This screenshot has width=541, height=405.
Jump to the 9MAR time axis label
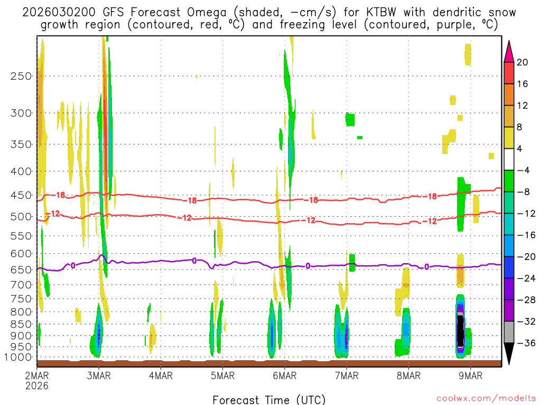pyautogui.click(x=471, y=375)
